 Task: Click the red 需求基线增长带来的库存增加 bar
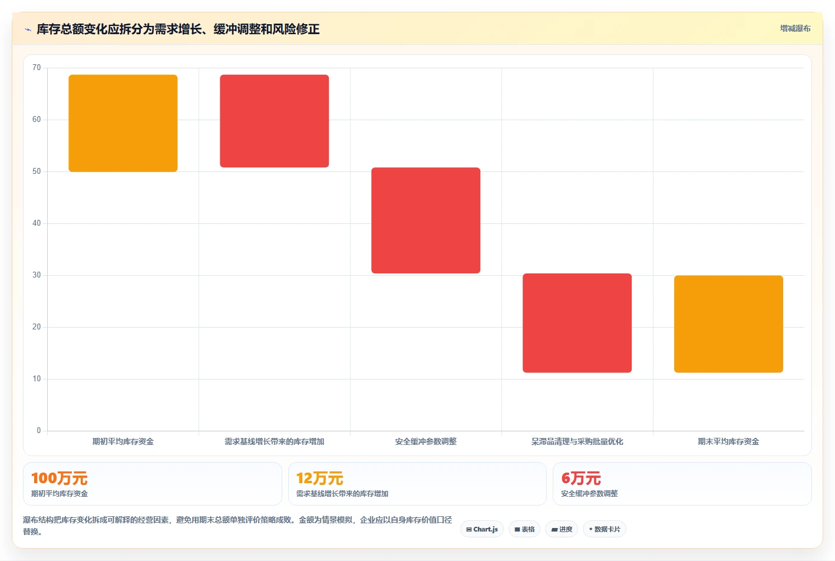coord(275,121)
